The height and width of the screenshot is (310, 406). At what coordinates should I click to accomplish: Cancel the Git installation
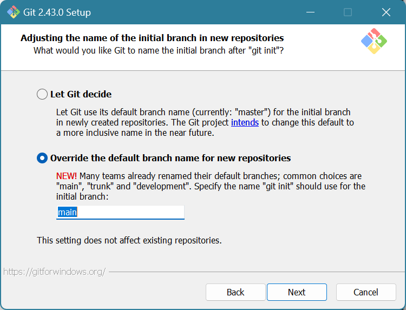(366, 292)
